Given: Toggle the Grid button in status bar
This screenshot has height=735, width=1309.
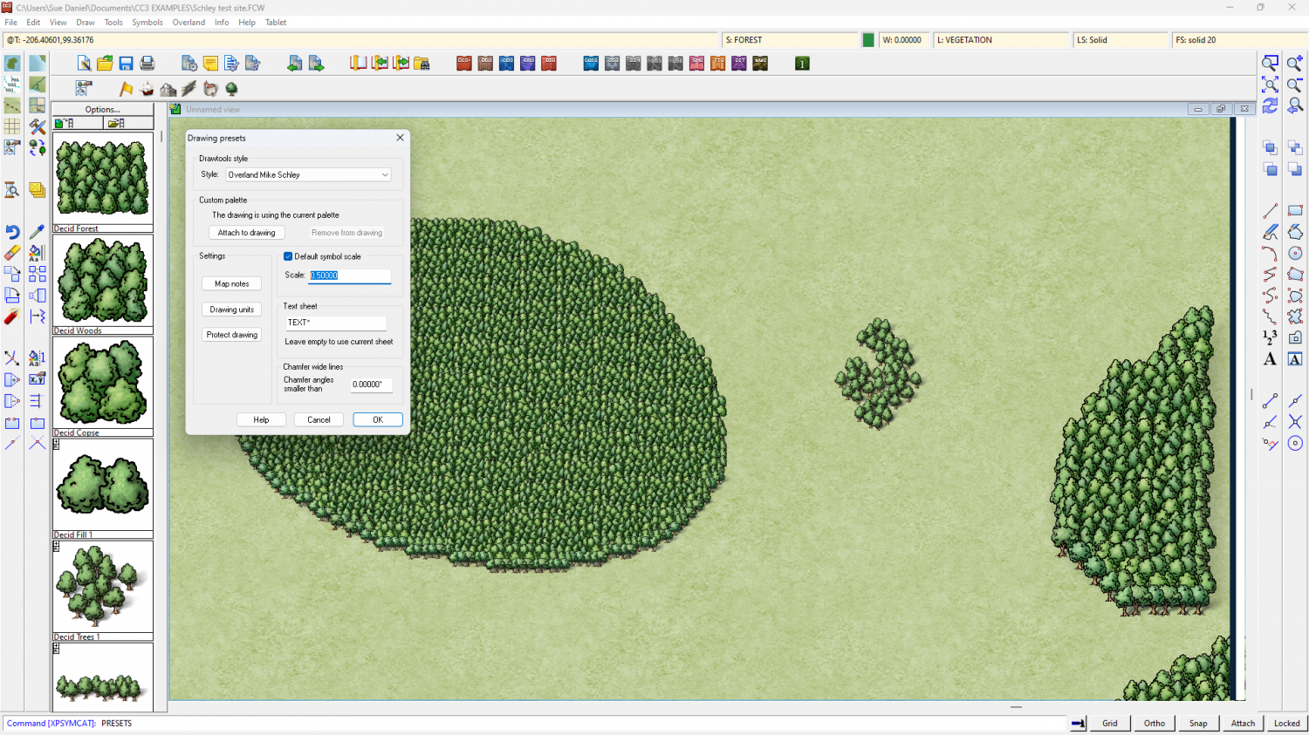Looking at the screenshot, I should [1110, 723].
